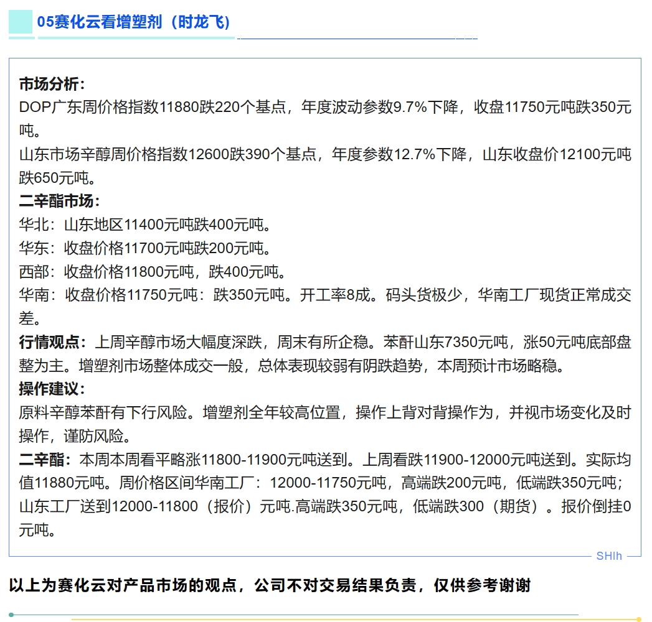Click the line starting 值11880元吨。周价格区间华南工厂
Image resolution: width=652 pixels, height=622 pixels.
coord(321,483)
